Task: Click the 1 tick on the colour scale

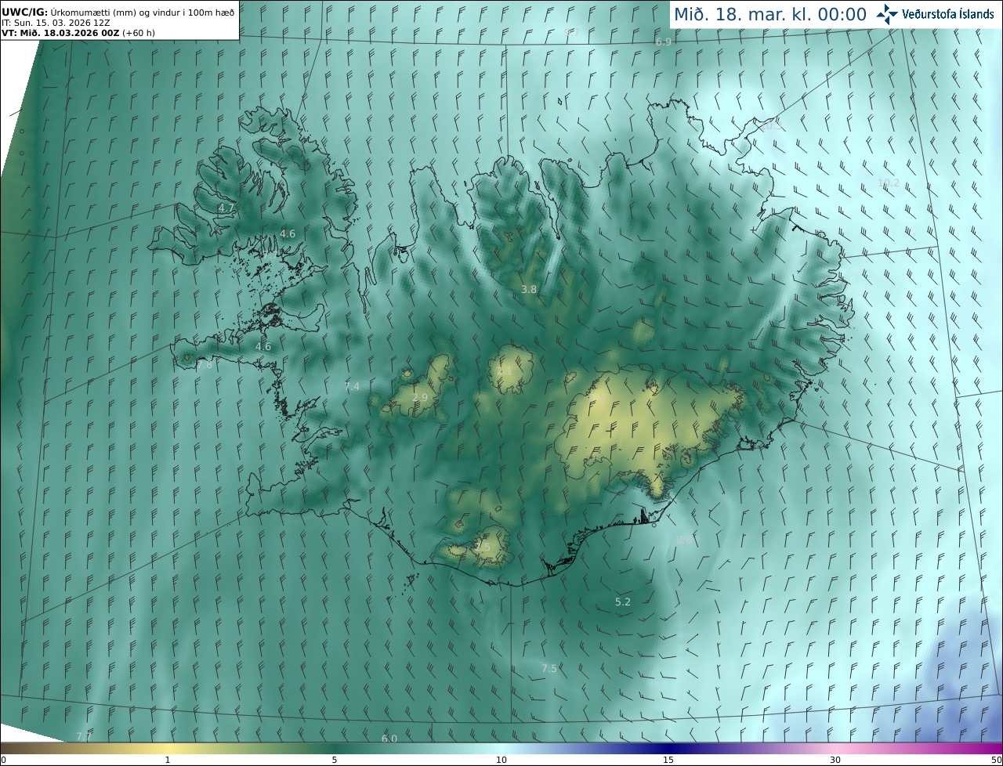Action: (x=168, y=760)
